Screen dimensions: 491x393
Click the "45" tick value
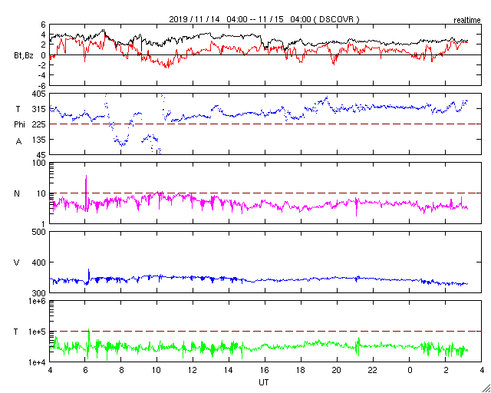click(x=41, y=155)
